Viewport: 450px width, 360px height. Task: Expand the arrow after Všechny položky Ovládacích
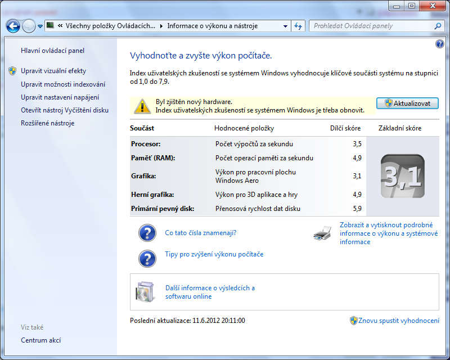coord(161,26)
